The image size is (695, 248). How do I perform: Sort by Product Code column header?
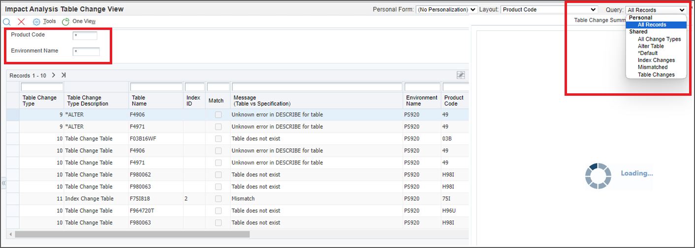click(x=454, y=101)
